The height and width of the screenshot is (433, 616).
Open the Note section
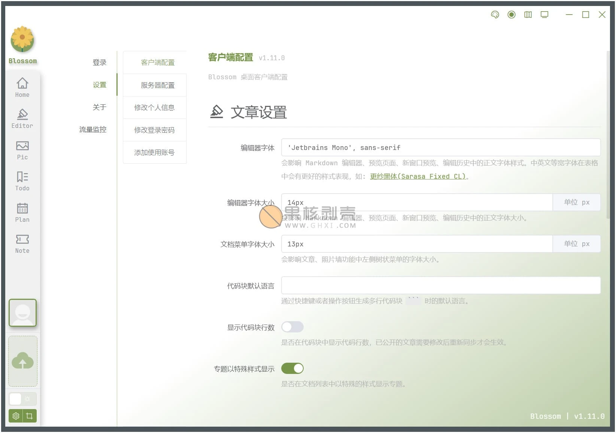click(x=22, y=243)
